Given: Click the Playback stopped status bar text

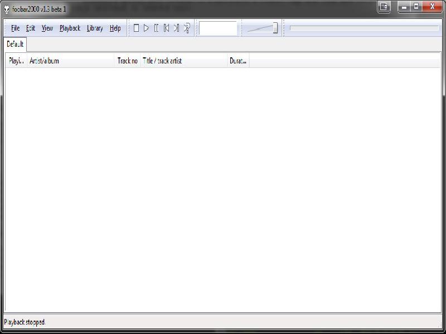Looking at the screenshot, I should point(25,322).
